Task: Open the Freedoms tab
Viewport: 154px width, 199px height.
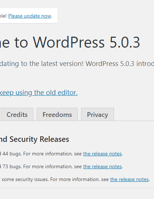Action: (57, 114)
